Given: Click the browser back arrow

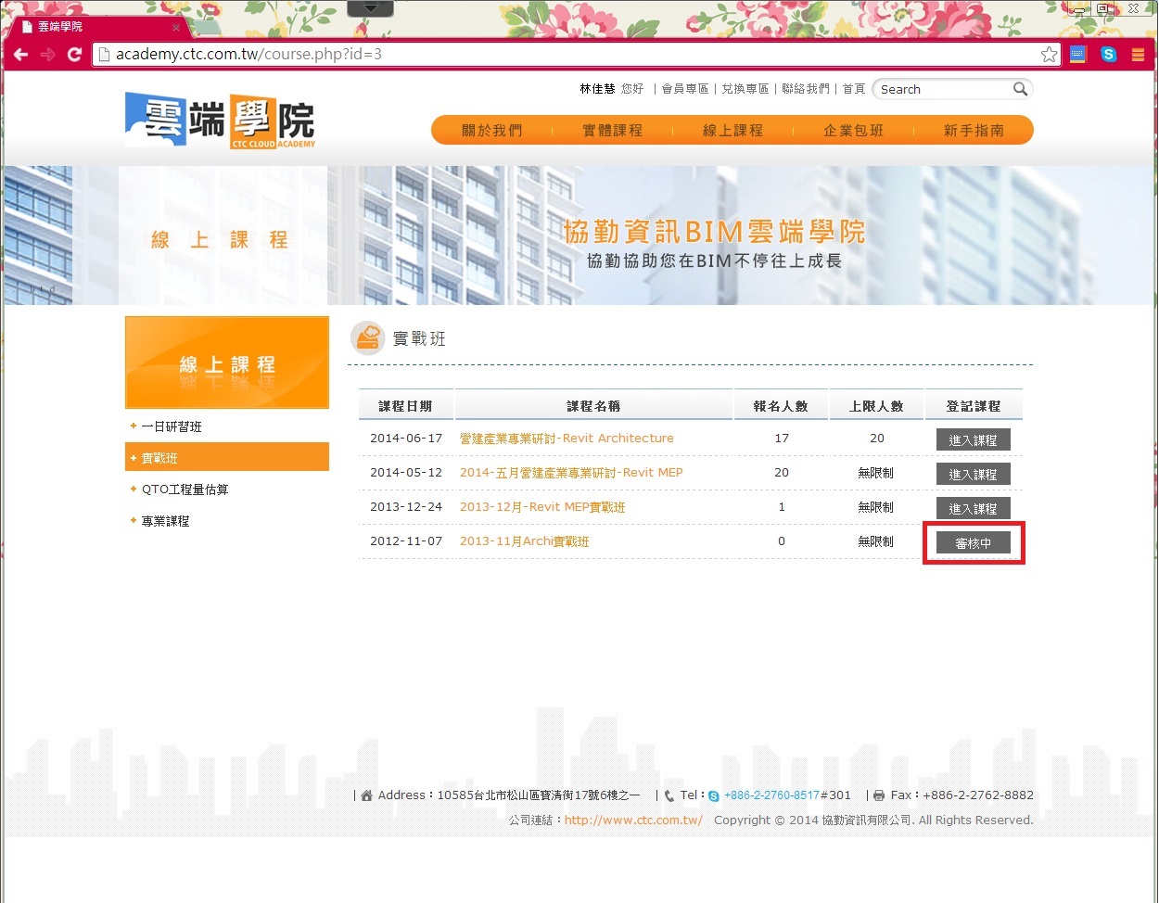Looking at the screenshot, I should [x=20, y=55].
